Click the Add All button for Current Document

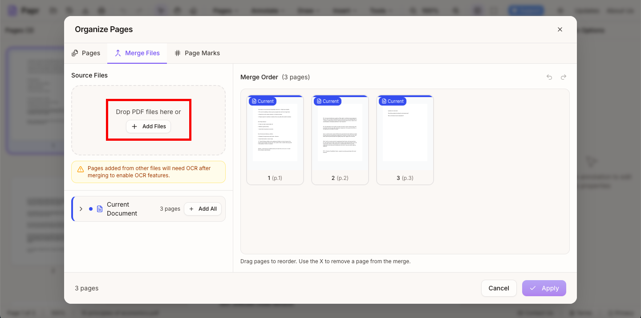(203, 208)
